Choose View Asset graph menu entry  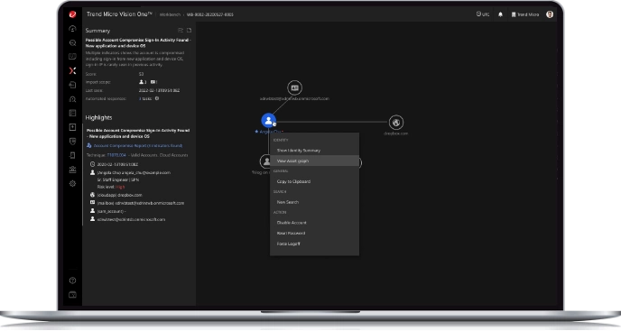pyautogui.click(x=314, y=161)
